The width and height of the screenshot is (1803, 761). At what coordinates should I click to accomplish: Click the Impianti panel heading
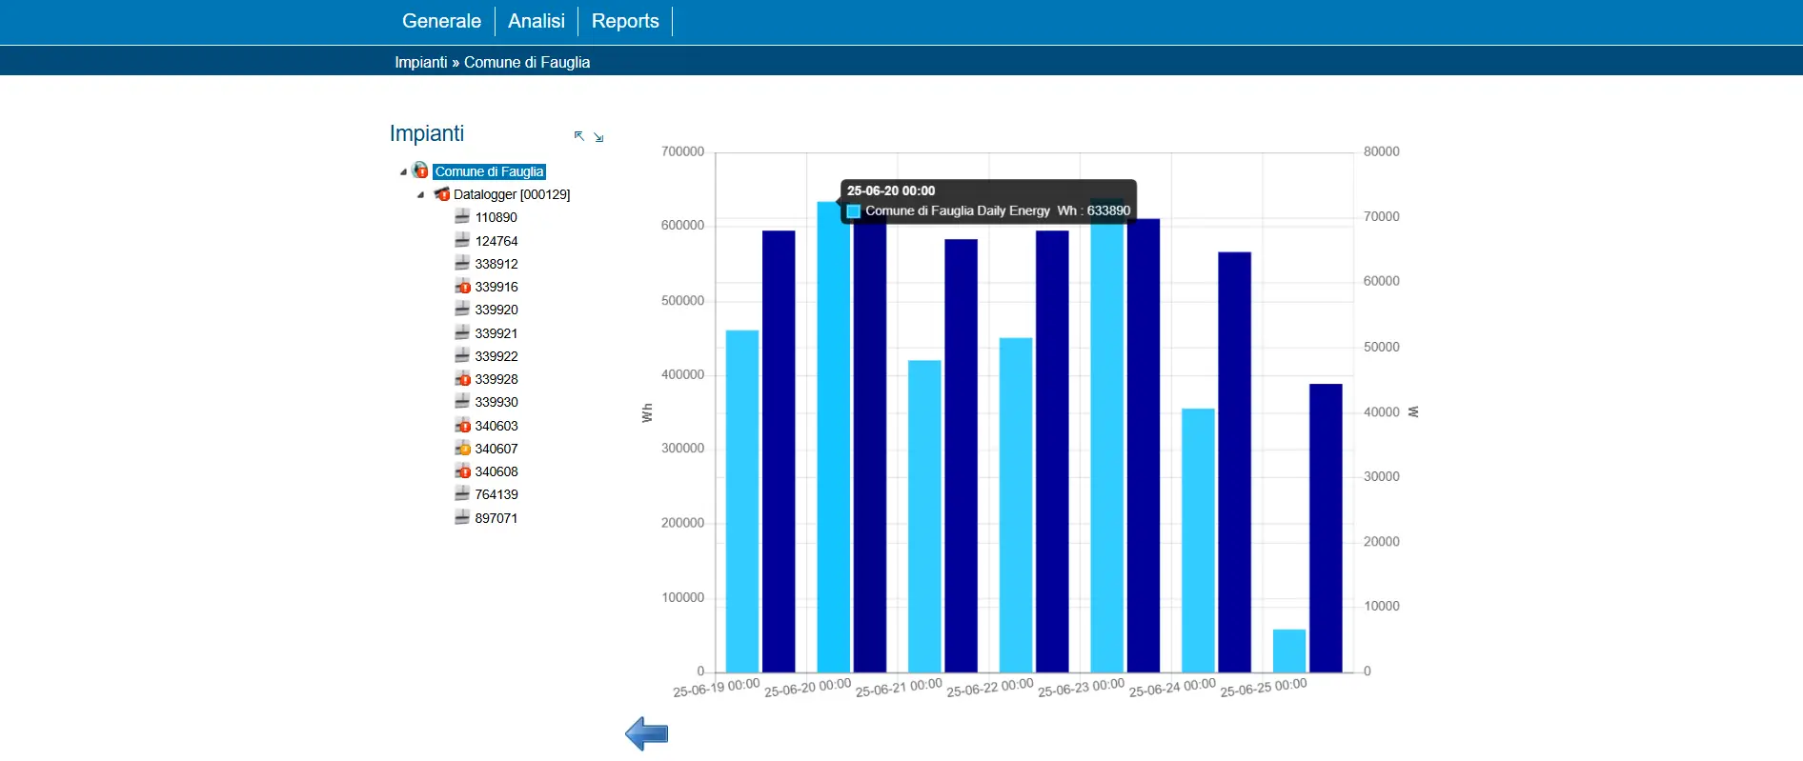tap(427, 133)
